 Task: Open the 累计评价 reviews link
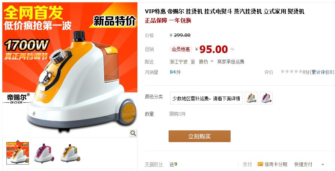(322, 72)
